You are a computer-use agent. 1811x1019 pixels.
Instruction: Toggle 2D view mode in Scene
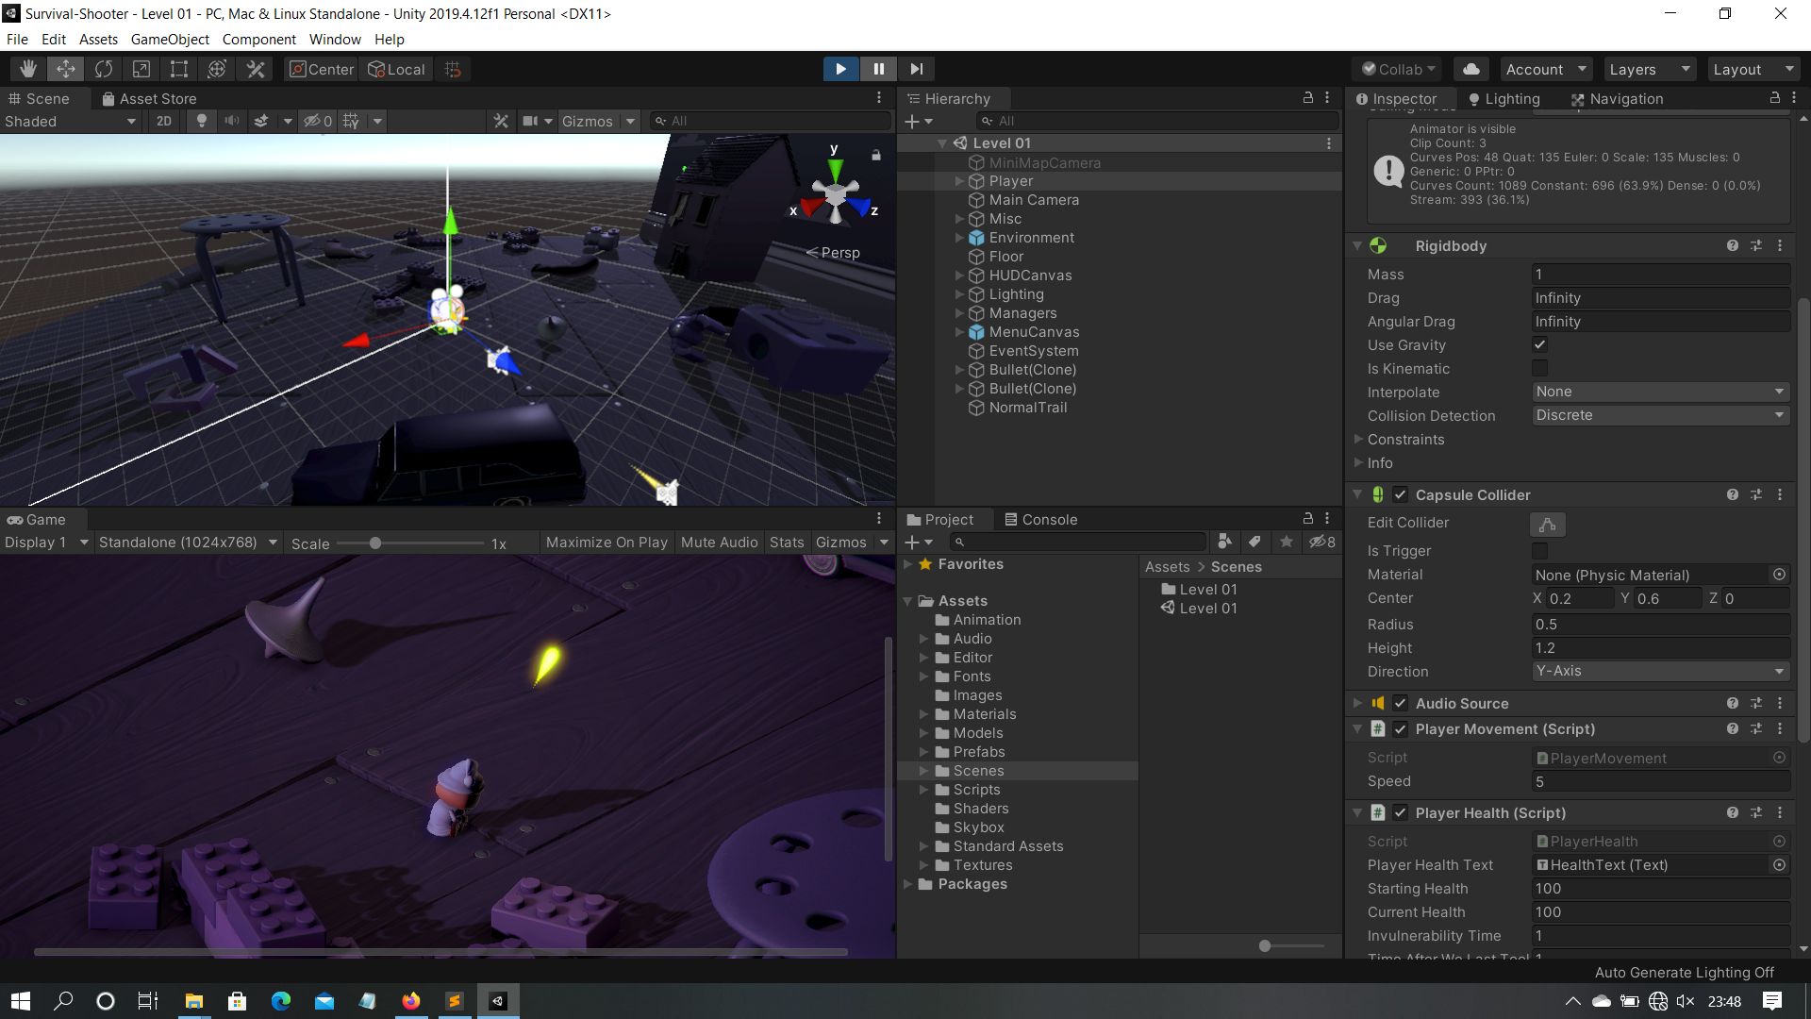164,121
